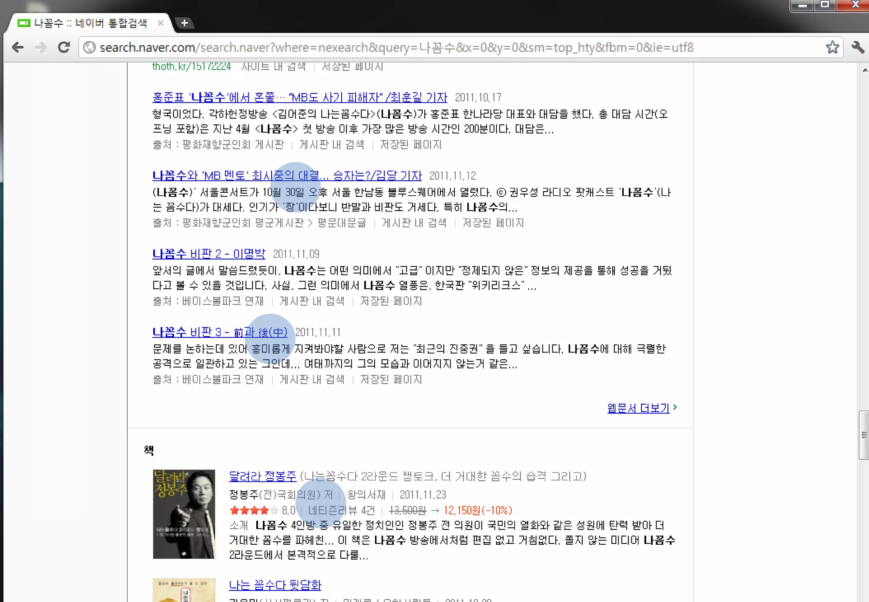The width and height of the screenshot is (869, 602).
Task: Open the 나꼼수 비판 2 - 이명박 link
Action: (x=208, y=254)
